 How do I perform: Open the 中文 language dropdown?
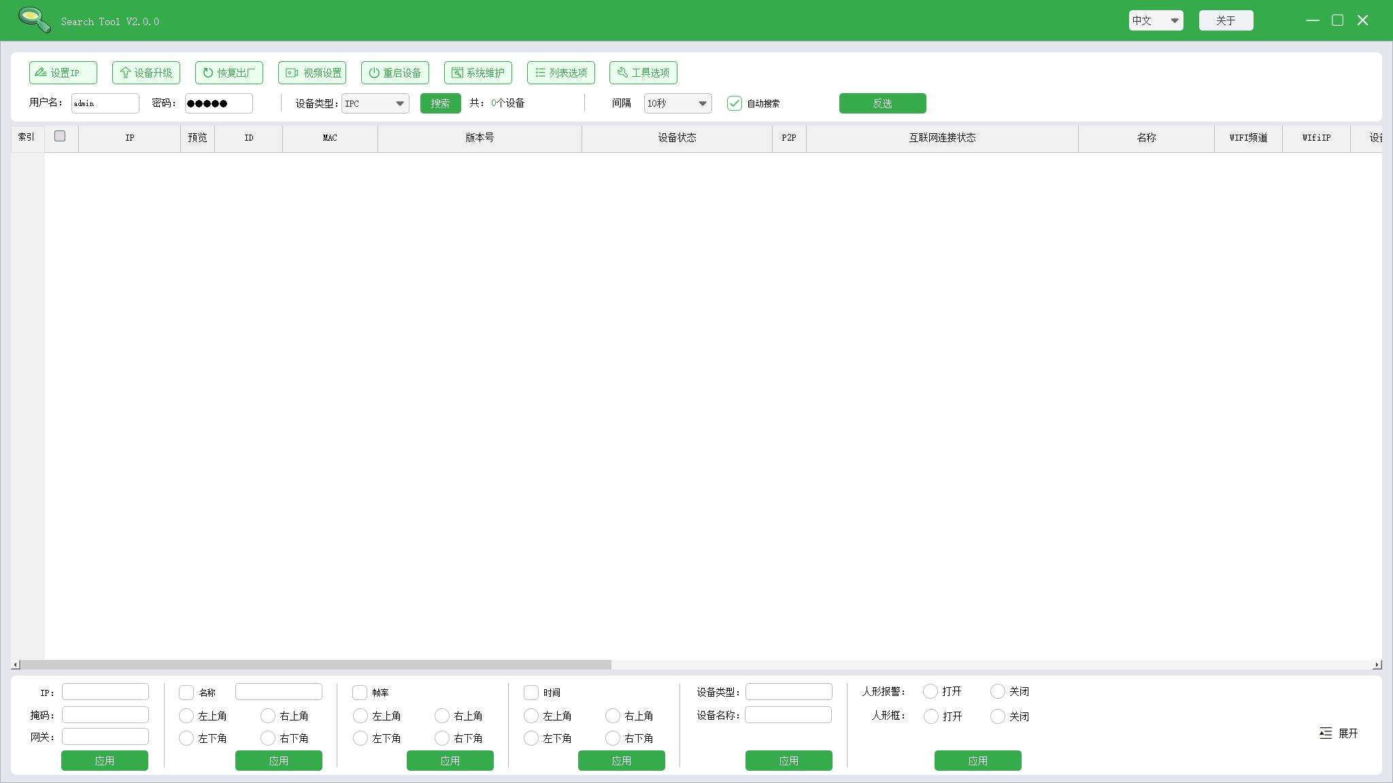(x=1155, y=20)
